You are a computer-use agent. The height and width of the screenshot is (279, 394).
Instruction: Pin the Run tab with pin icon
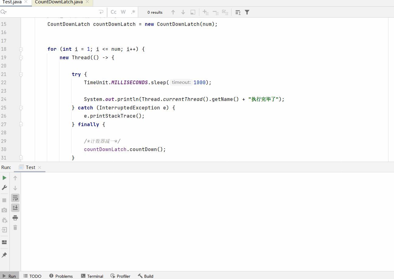tap(4, 255)
